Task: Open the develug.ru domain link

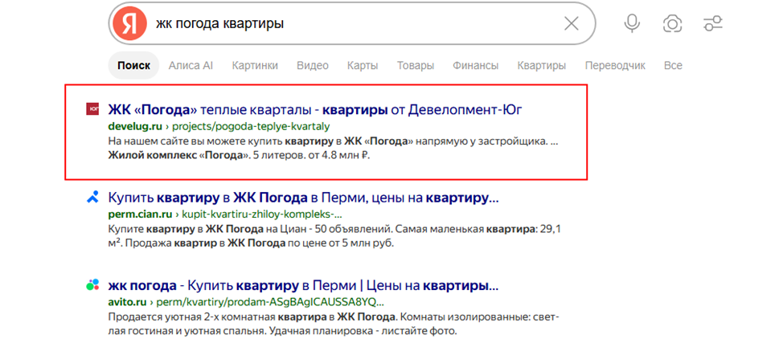Action: pyautogui.click(x=135, y=126)
